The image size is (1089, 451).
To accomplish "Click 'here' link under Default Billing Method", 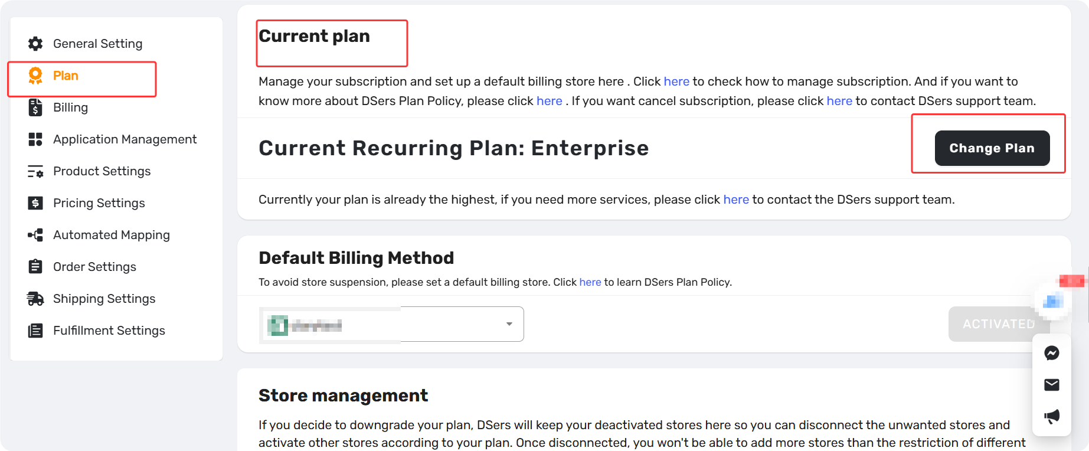I will click(x=590, y=282).
